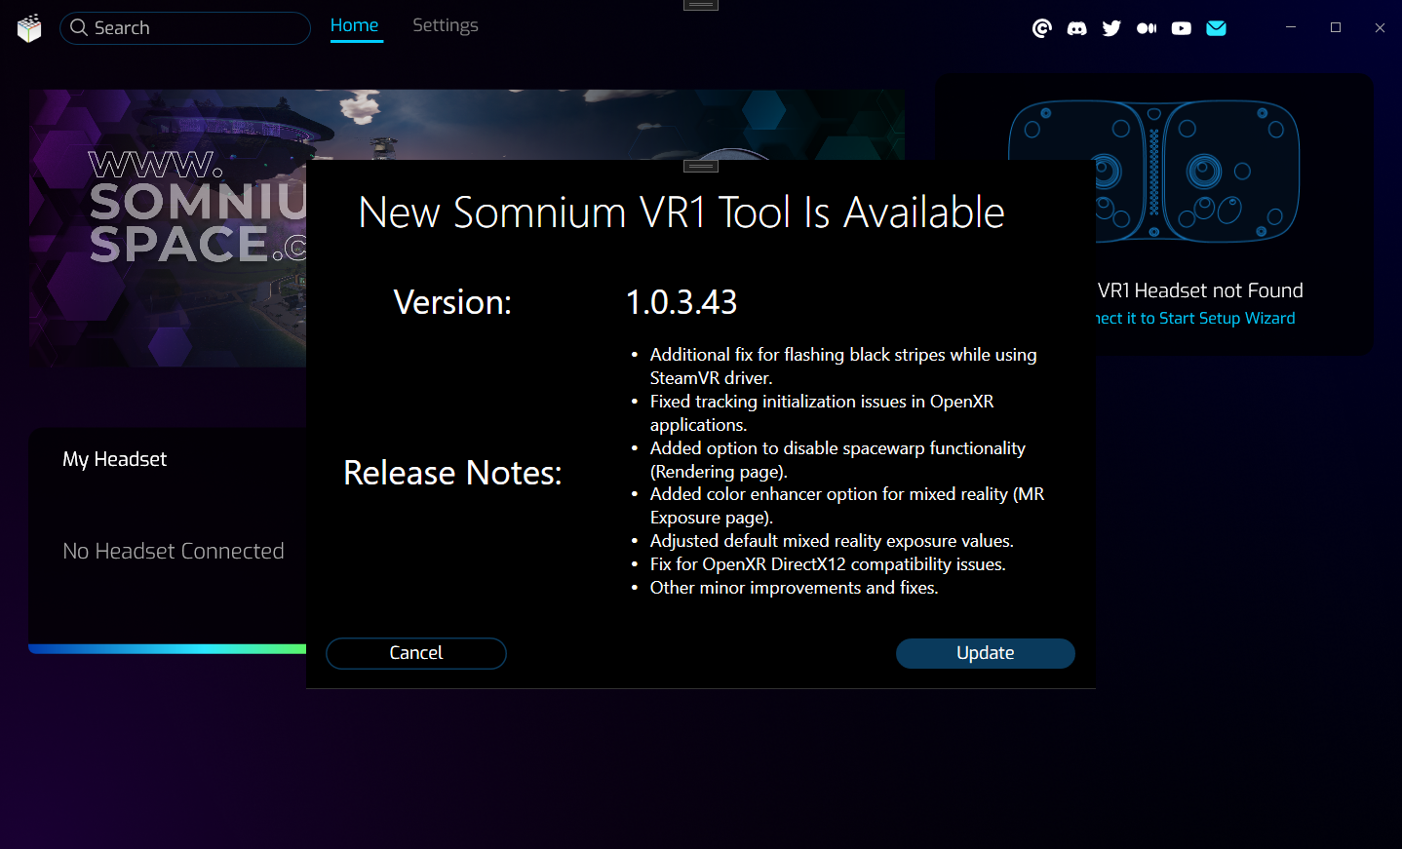This screenshot has height=849, width=1402.
Task: Click 'Other minor improvements and fixes' note
Action: click(794, 588)
